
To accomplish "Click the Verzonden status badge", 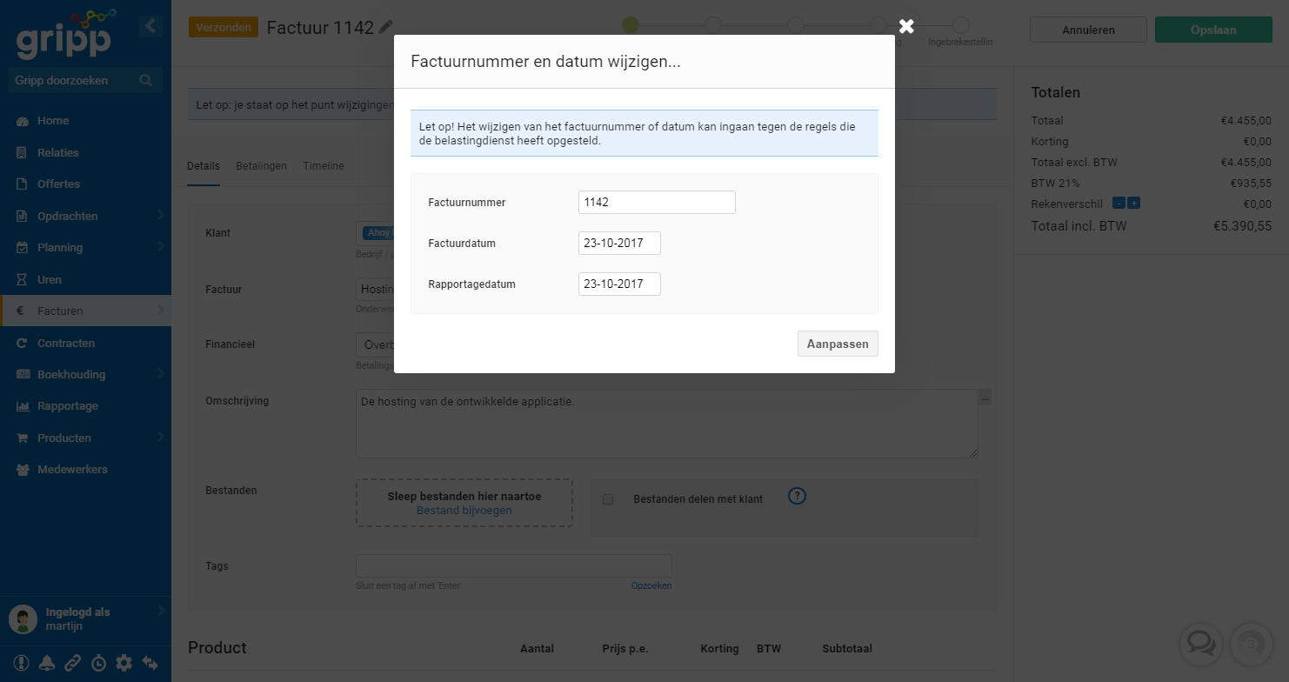I will pos(224,27).
